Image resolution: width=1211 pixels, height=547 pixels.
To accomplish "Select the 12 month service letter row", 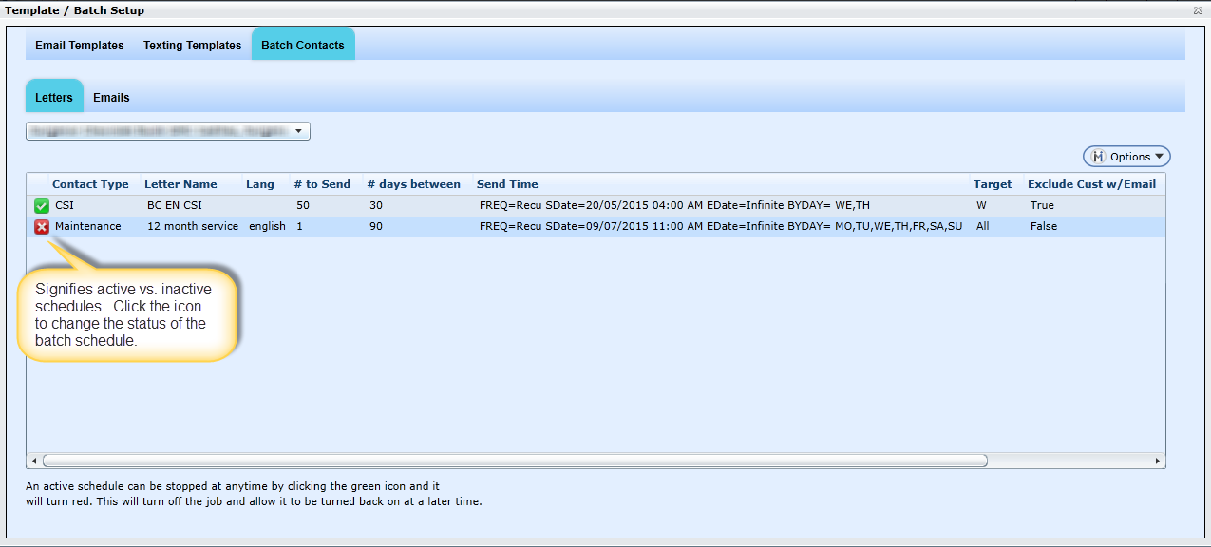I will (193, 227).
